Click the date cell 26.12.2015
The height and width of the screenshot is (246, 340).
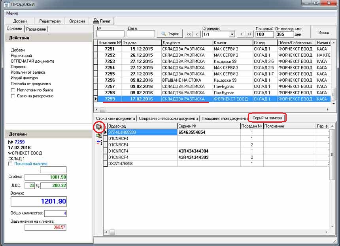click(142, 55)
